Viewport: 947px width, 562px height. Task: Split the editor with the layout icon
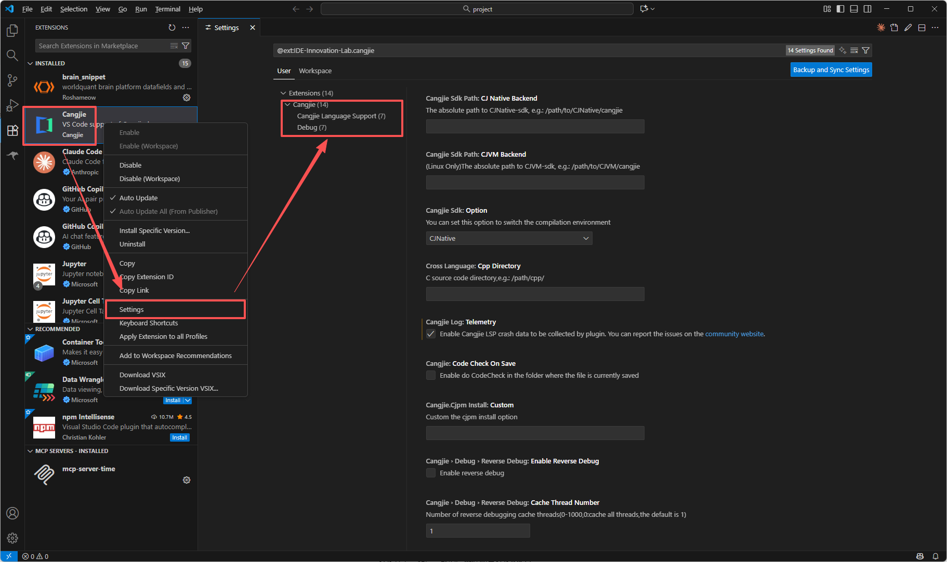tap(922, 28)
